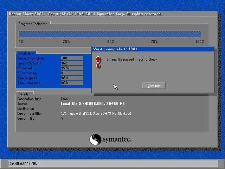
Task: Click the 0% progress label
Action: pos(21,42)
